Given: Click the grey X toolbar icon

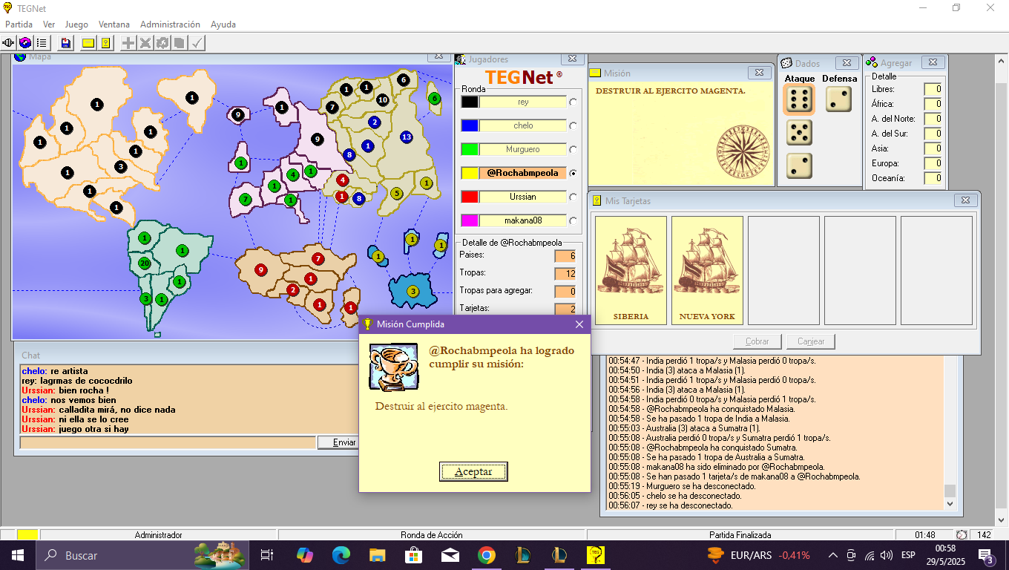Looking at the screenshot, I should 145,43.
